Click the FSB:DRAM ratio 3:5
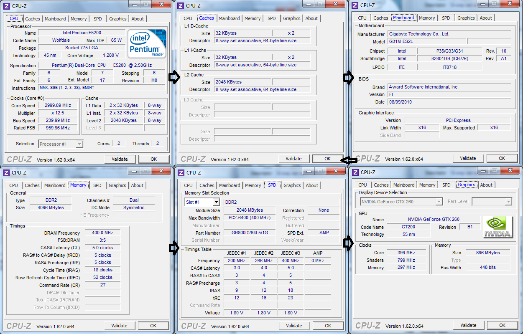Image resolution: width=523 pixels, height=334 pixels. tap(103, 240)
